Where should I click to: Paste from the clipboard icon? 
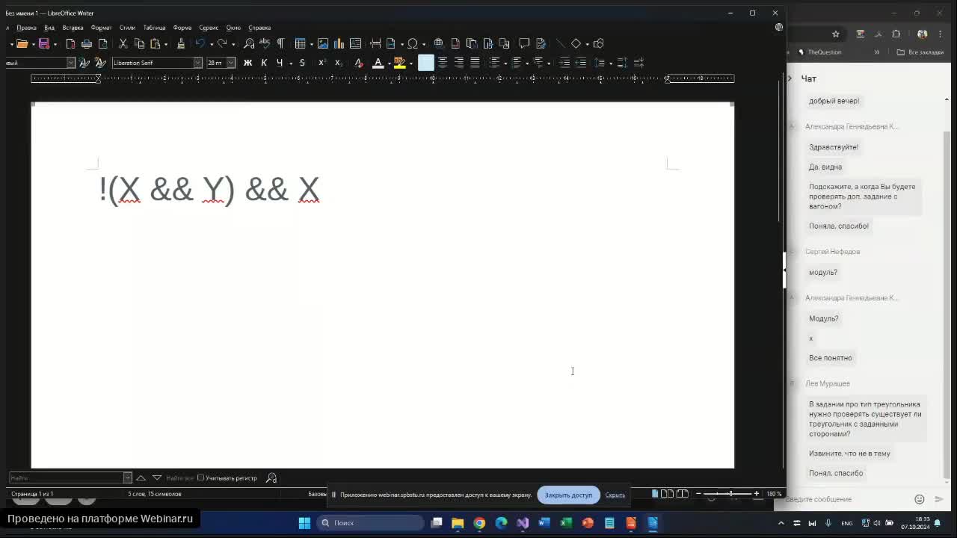tap(155, 43)
